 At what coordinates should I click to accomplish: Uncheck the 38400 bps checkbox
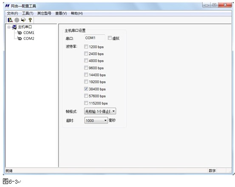coord(86,89)
